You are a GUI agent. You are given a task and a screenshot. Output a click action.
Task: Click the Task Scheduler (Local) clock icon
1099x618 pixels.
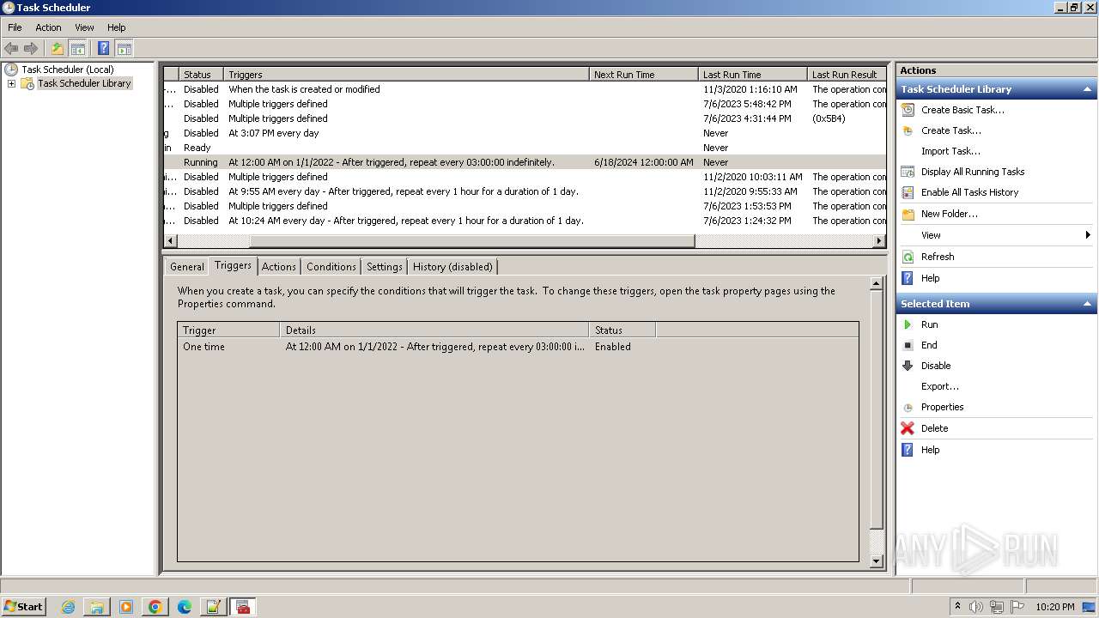[x=11, y=70]
